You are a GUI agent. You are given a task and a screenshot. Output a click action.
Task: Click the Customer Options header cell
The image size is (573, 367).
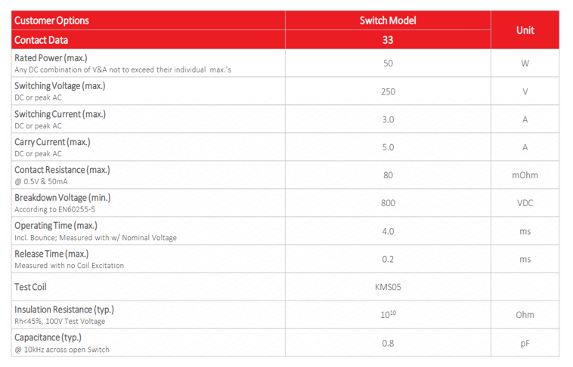[51, 20]
